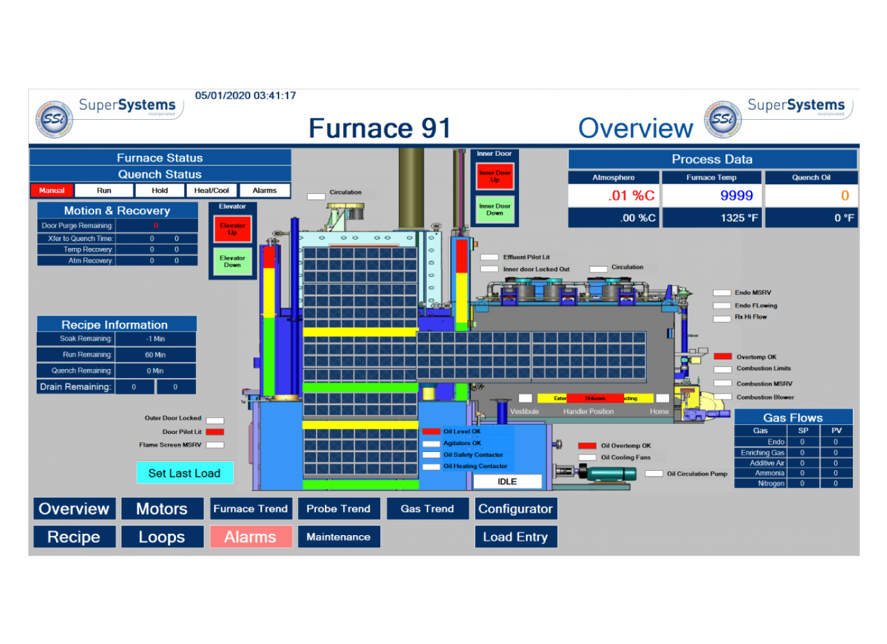Open the Motors screen

click(x=162, y=509)
